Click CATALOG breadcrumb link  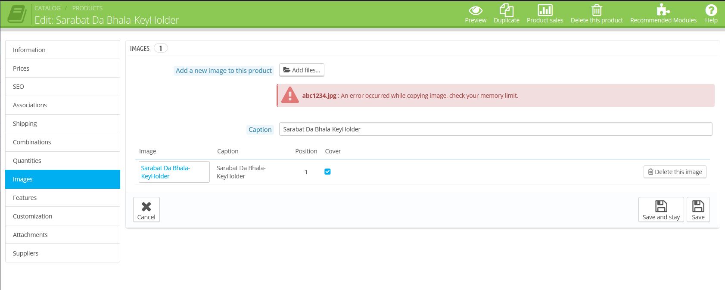tap(47, 8)
